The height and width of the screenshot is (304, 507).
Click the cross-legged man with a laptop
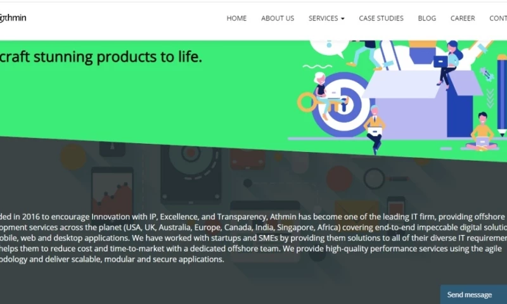482,132
